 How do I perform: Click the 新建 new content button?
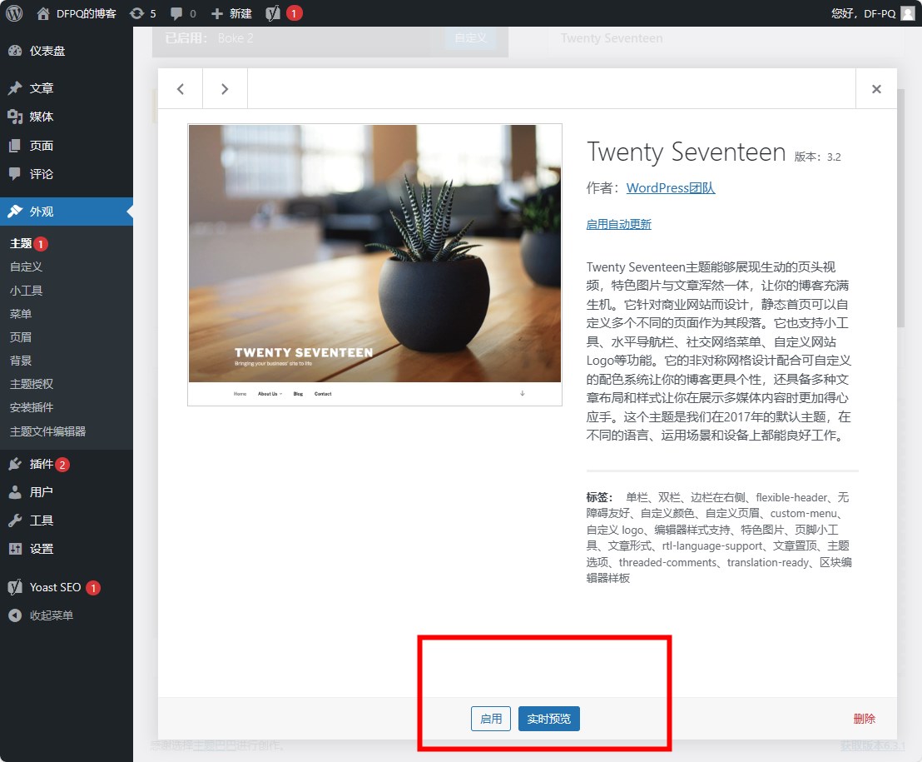[231, 13]
